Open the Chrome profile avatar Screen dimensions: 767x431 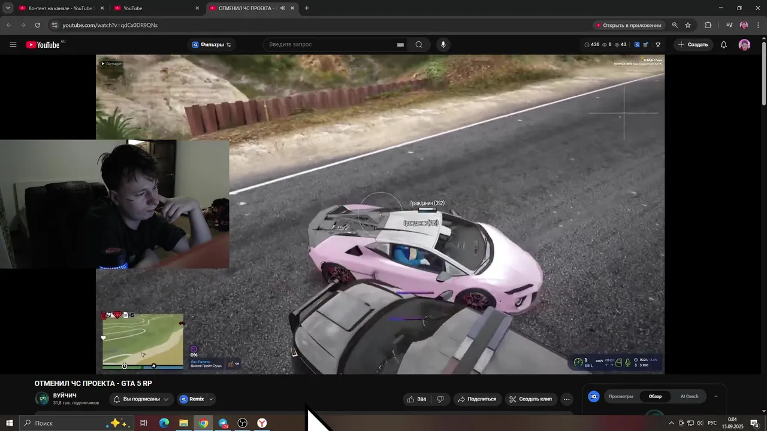click(x=744, y=25)
